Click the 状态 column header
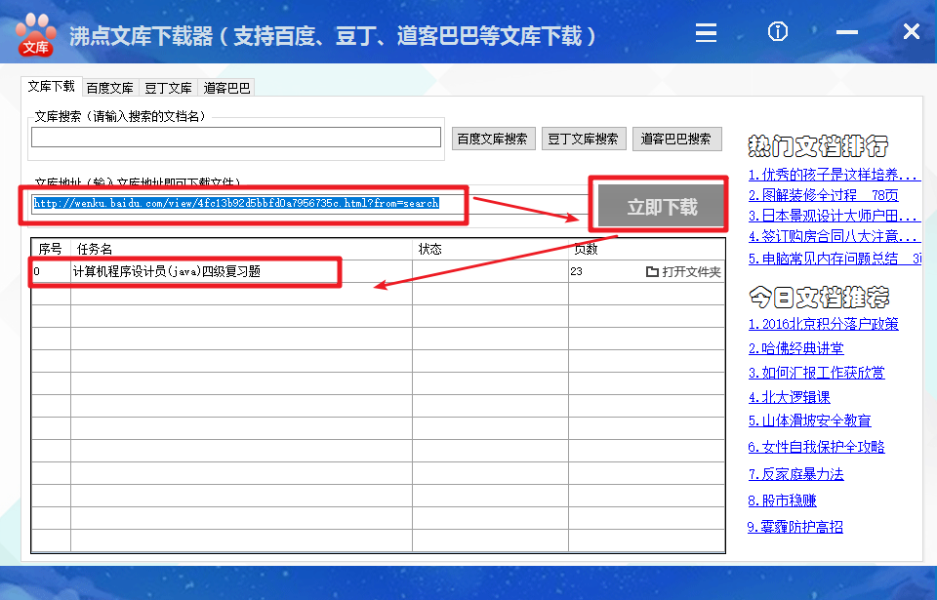Viewport: 937px width, 600px height. click(490, 249)
